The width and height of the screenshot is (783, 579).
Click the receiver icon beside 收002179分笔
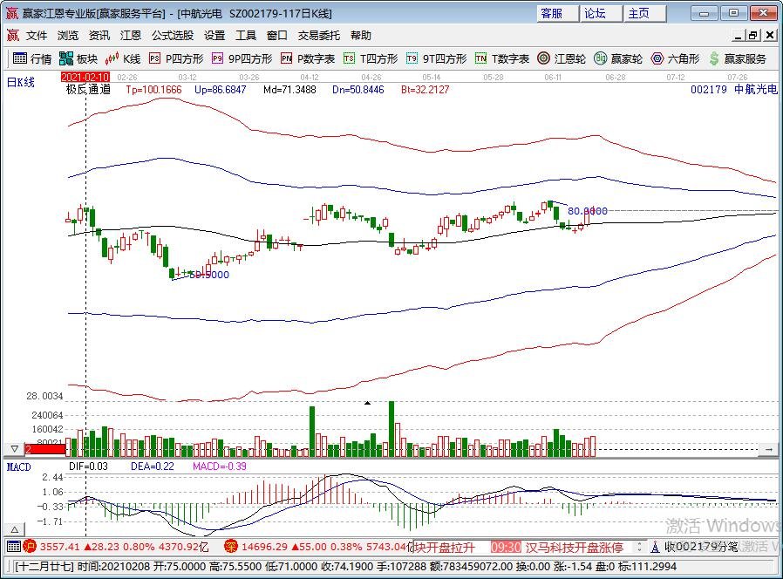pyautogui.click(x=655, y=547)
